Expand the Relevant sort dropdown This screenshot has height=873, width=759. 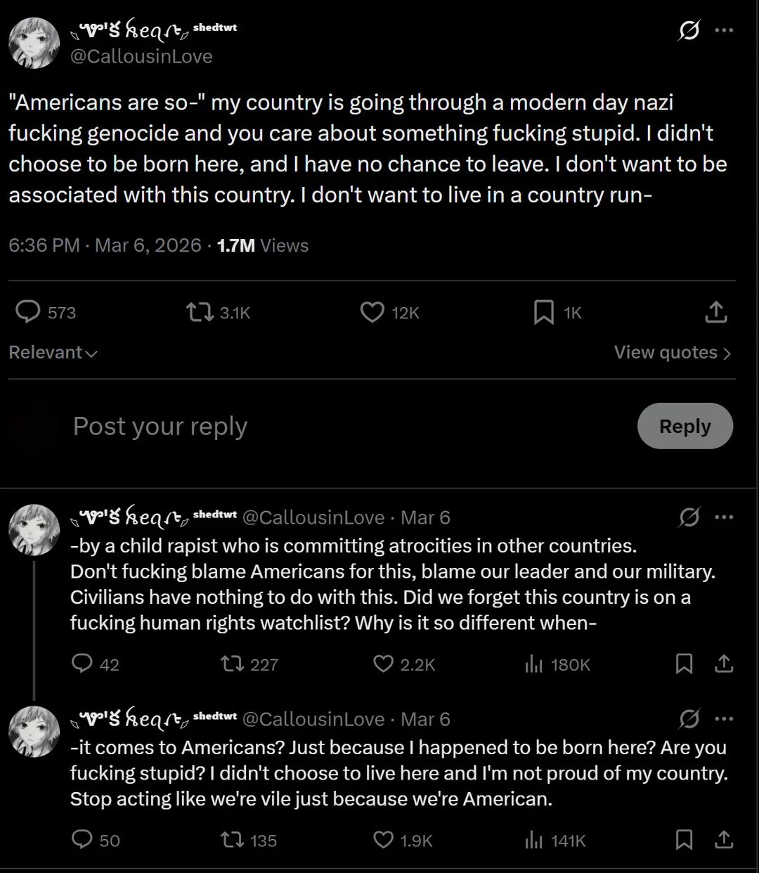(53, 352)
